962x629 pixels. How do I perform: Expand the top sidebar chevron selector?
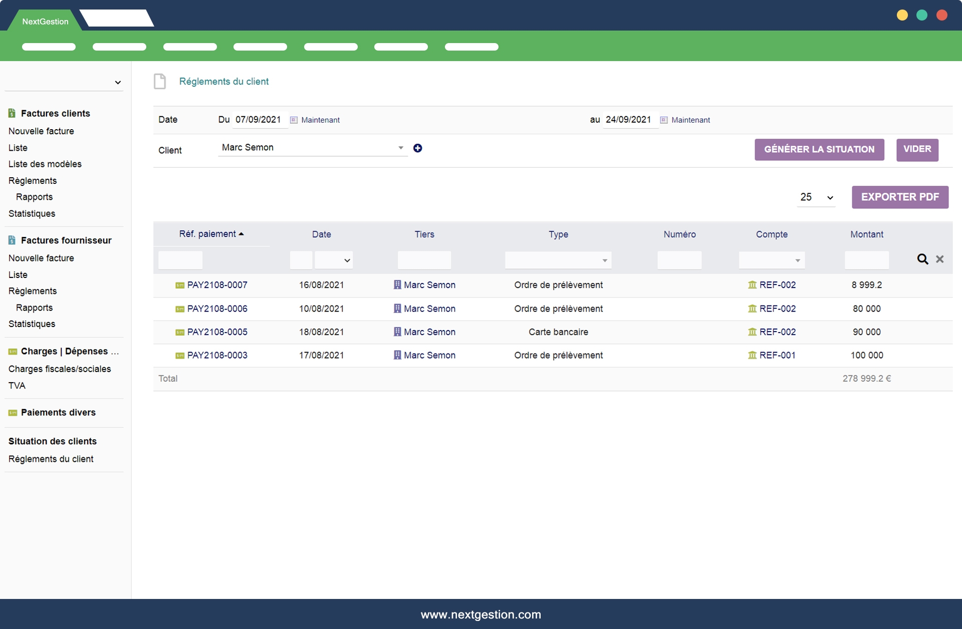click(x=118, y=83)
